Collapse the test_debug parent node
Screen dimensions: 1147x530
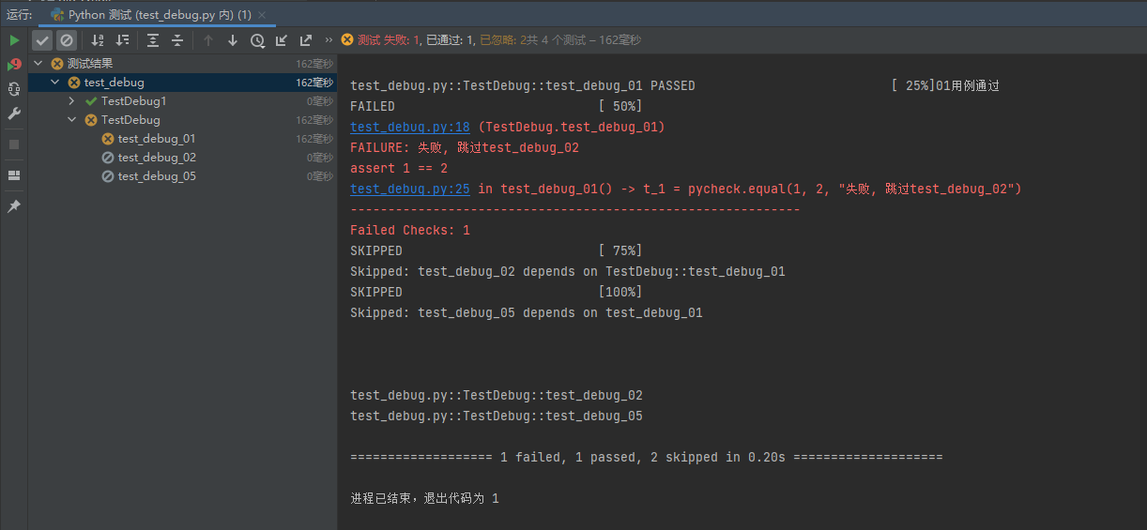(x=55, y=83)
